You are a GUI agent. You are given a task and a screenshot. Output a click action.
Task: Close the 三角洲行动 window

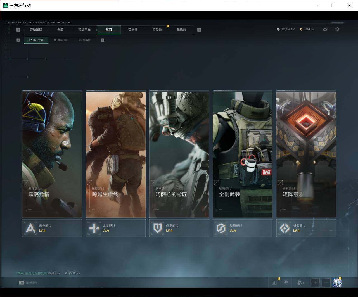(349, 5)
